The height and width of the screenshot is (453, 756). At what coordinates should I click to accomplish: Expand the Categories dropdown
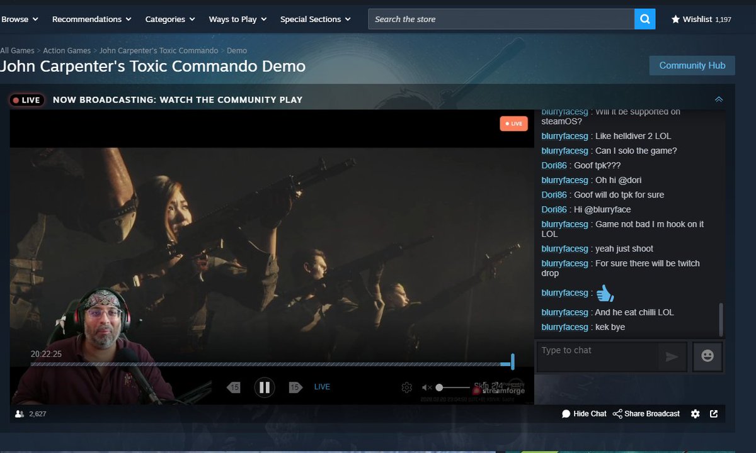coord(170,20)
